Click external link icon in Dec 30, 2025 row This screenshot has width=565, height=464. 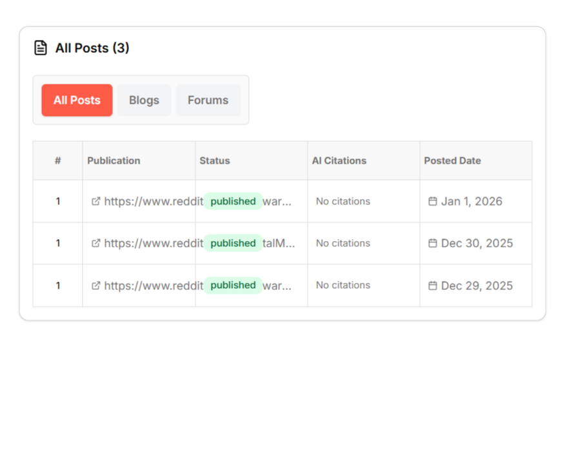click(x=96, y=243)
